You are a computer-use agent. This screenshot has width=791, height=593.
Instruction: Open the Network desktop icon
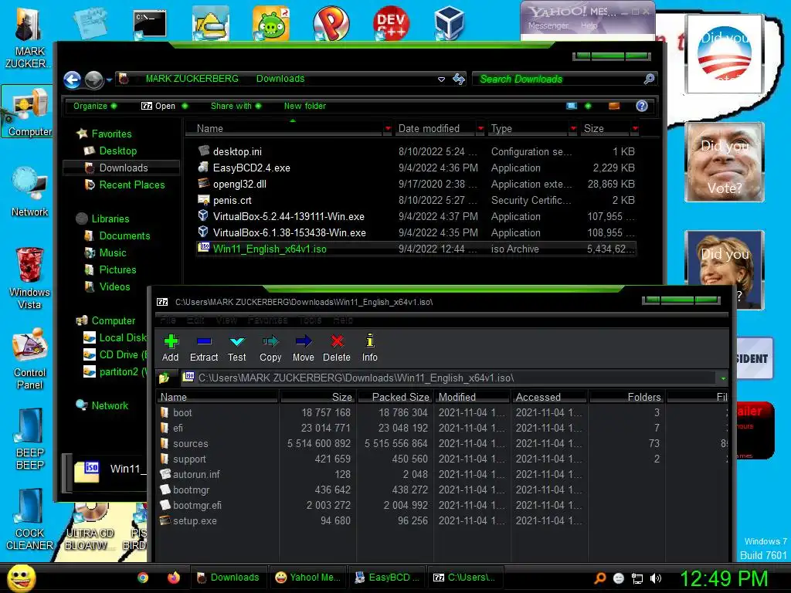point(29,191)
